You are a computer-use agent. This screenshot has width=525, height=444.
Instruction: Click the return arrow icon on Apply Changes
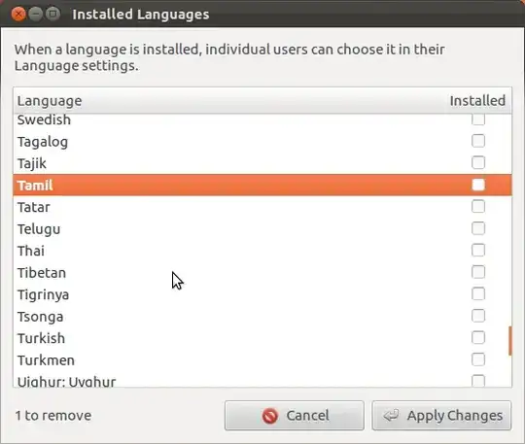pos(391,415)
